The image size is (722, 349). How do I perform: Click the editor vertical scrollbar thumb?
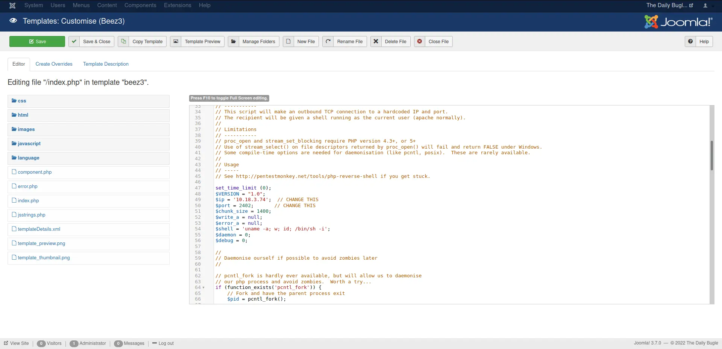coord(711,155)
